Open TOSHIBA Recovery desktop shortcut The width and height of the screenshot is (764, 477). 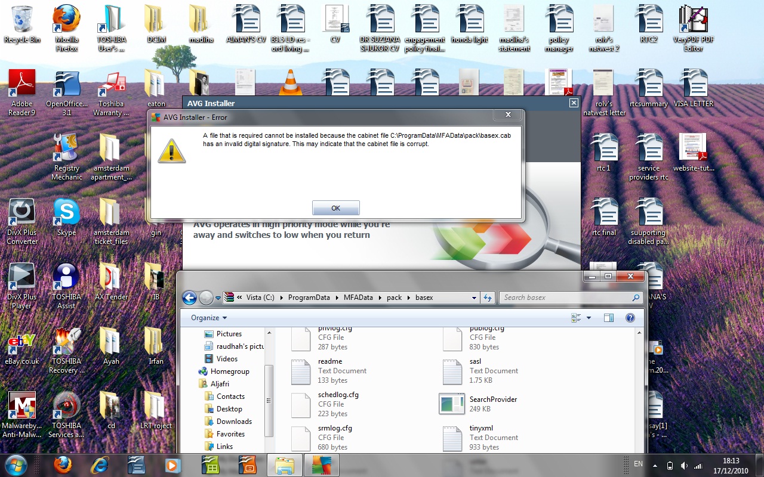point(67,351)
